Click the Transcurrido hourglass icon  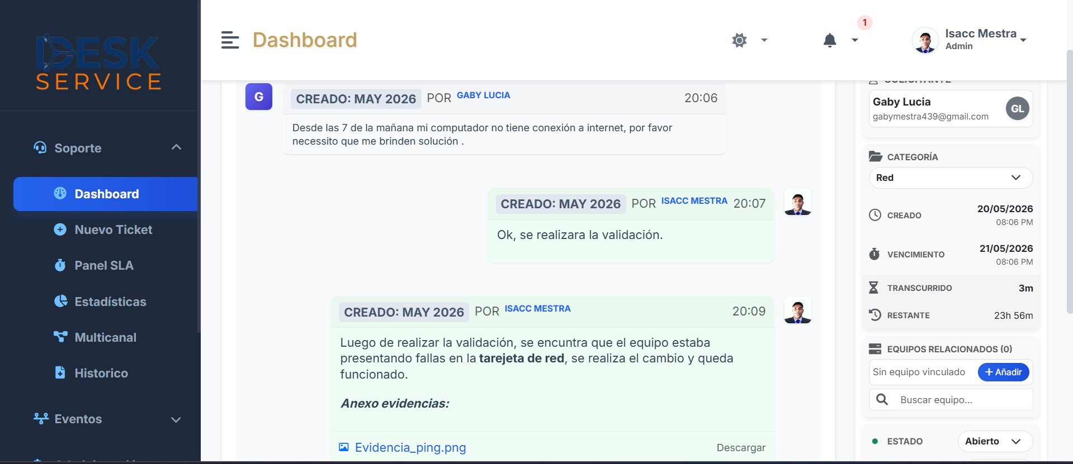(x=873, y=288)
